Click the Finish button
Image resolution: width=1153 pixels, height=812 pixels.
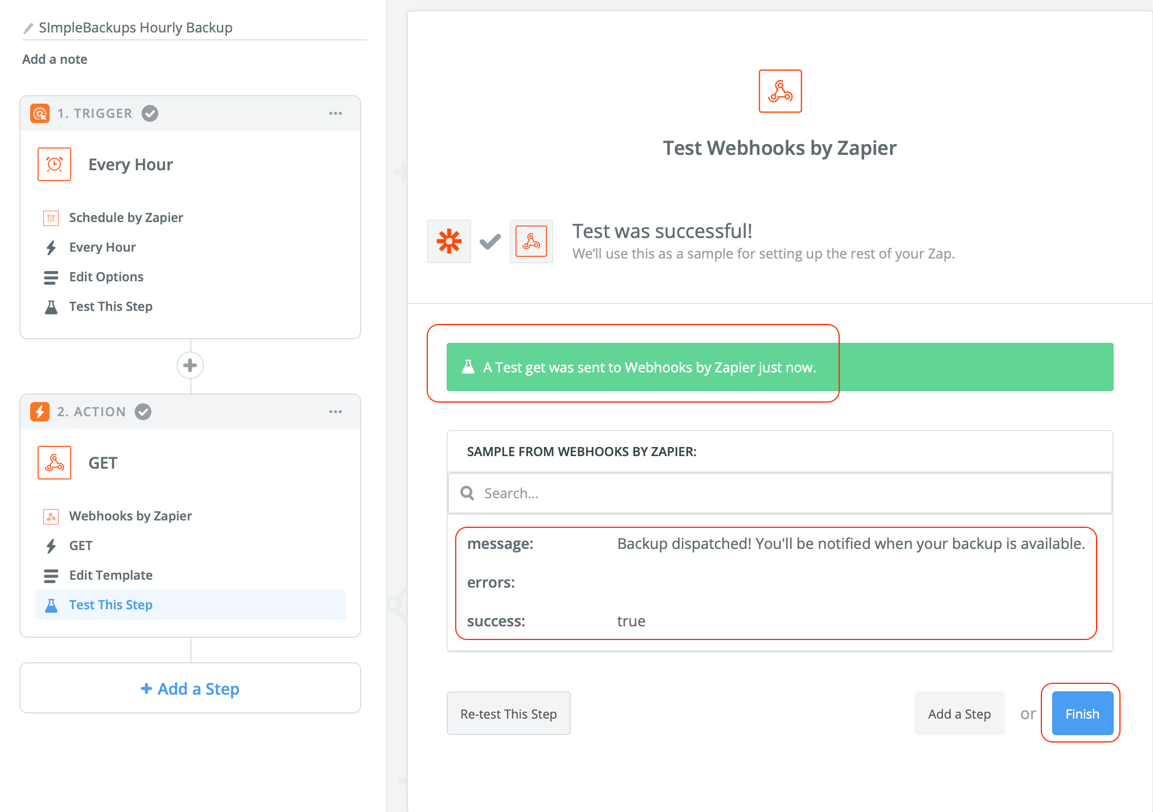tap(1081, 713)
